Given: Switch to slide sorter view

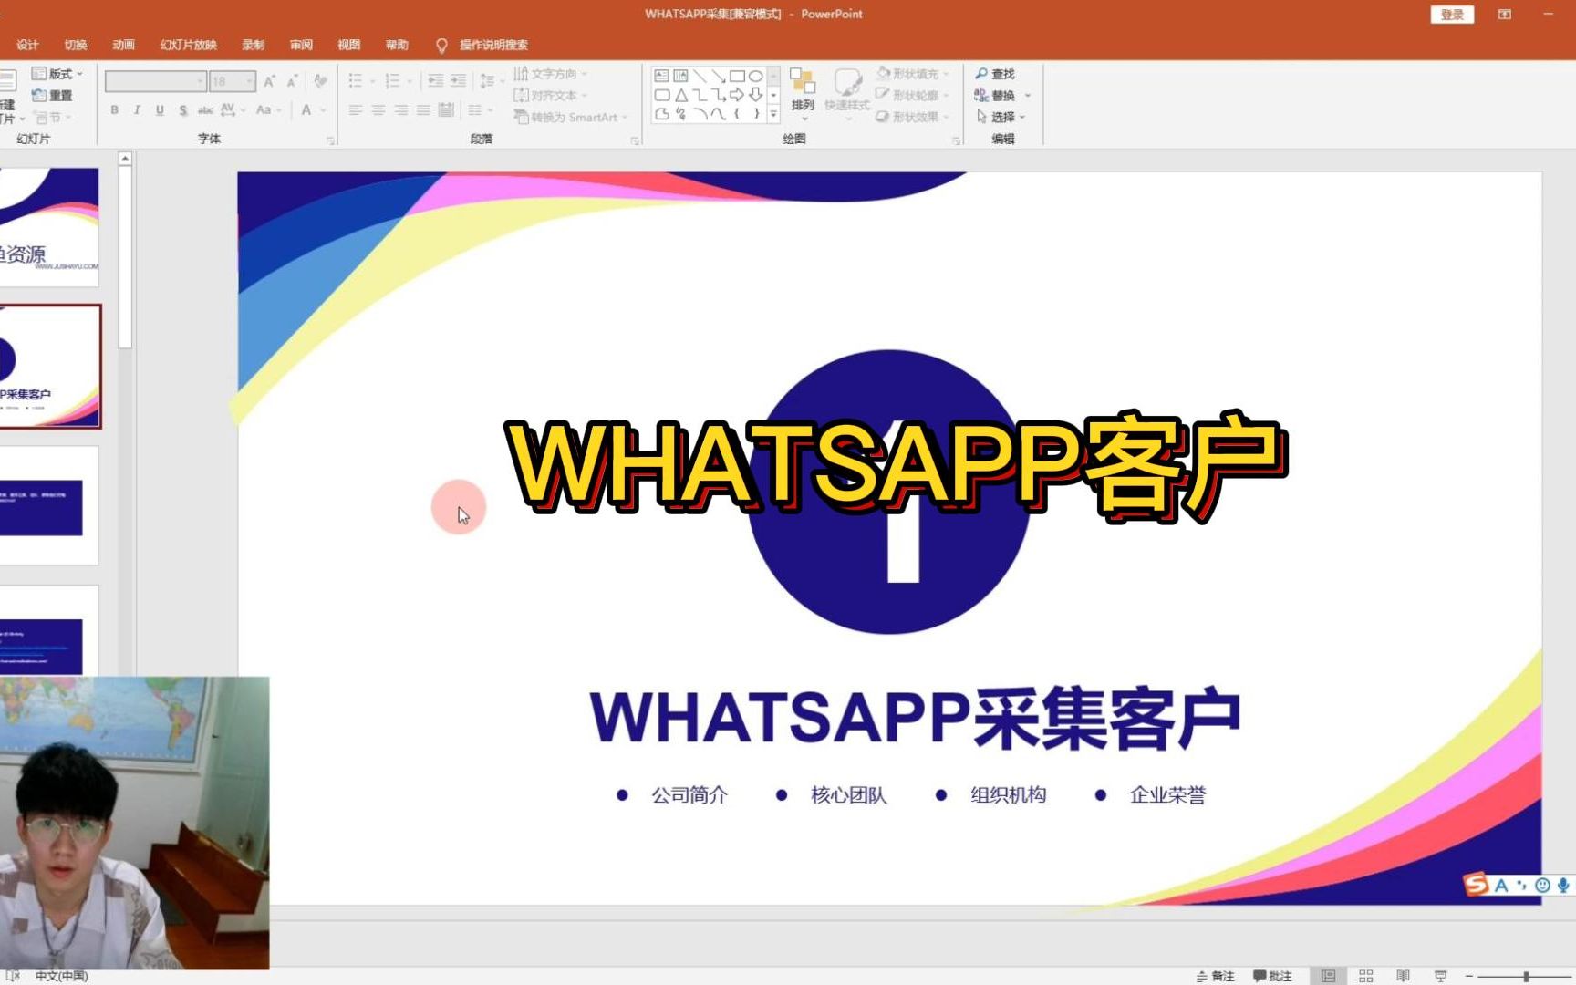Looking at the screenshot, I should tap(1366, 976).
